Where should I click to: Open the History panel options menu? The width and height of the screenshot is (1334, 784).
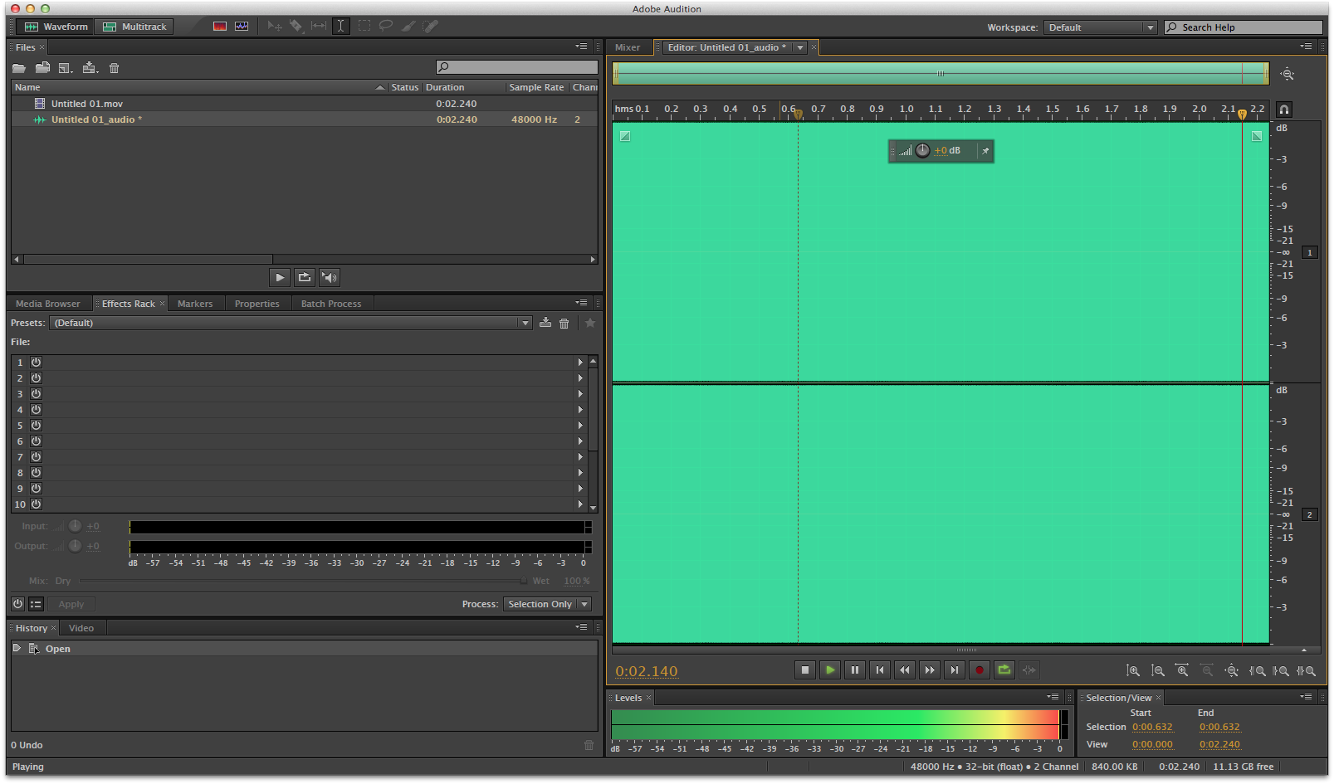[581, 627]
